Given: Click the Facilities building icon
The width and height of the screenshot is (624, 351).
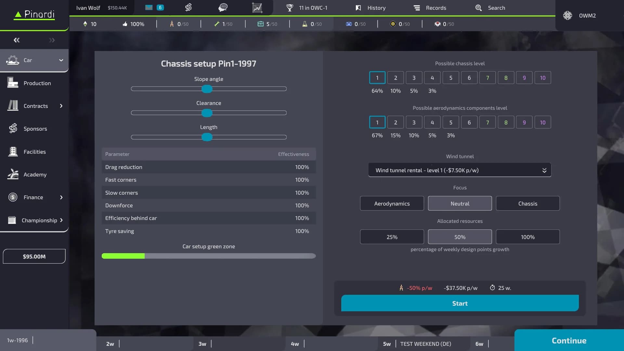Looking at the screenshot, I should pyautogui.click(x=13, y=151).
